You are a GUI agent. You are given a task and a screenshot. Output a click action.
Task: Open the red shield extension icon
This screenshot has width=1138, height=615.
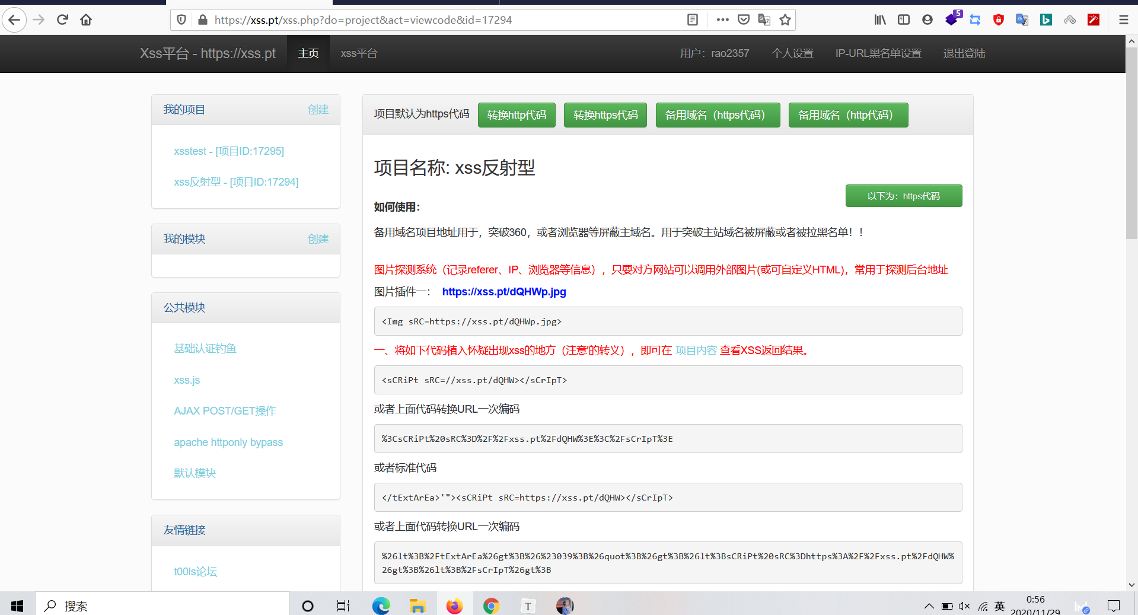pyautogui.click(x=999, y=20)
